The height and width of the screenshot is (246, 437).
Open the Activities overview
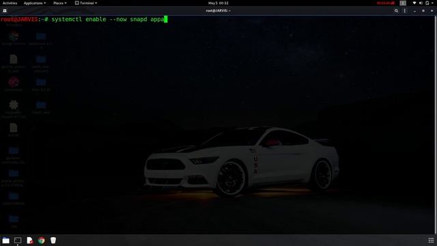[10, 3]
